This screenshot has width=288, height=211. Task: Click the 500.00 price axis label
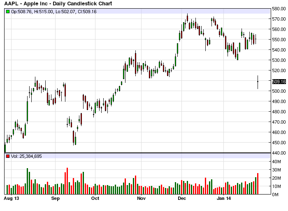pyautogui.click(x=279, y=91)
